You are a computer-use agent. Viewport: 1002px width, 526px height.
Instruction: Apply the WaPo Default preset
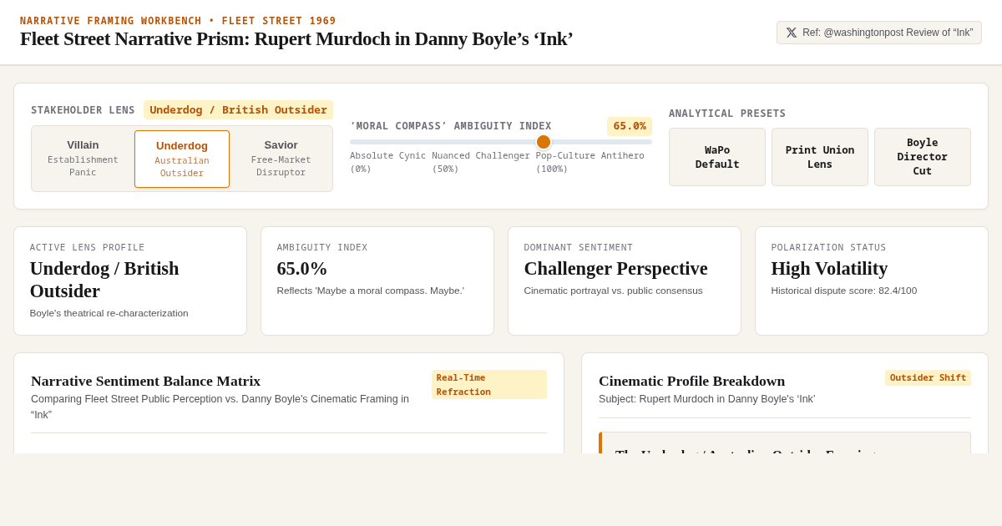point(717,157)
